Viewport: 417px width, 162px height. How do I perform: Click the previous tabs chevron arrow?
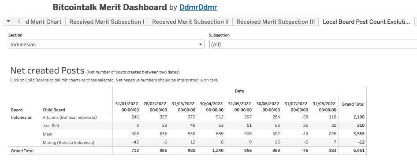tap(19, 22)
